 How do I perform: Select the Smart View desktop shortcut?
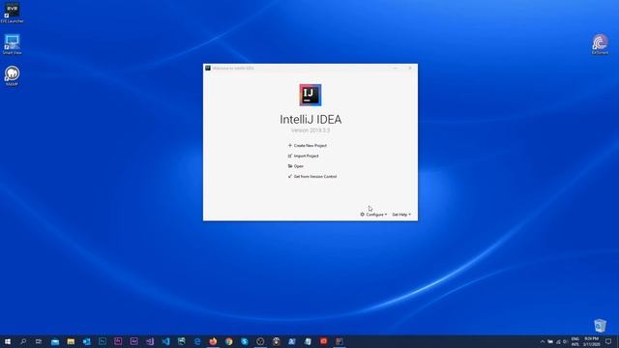(12, 44)
